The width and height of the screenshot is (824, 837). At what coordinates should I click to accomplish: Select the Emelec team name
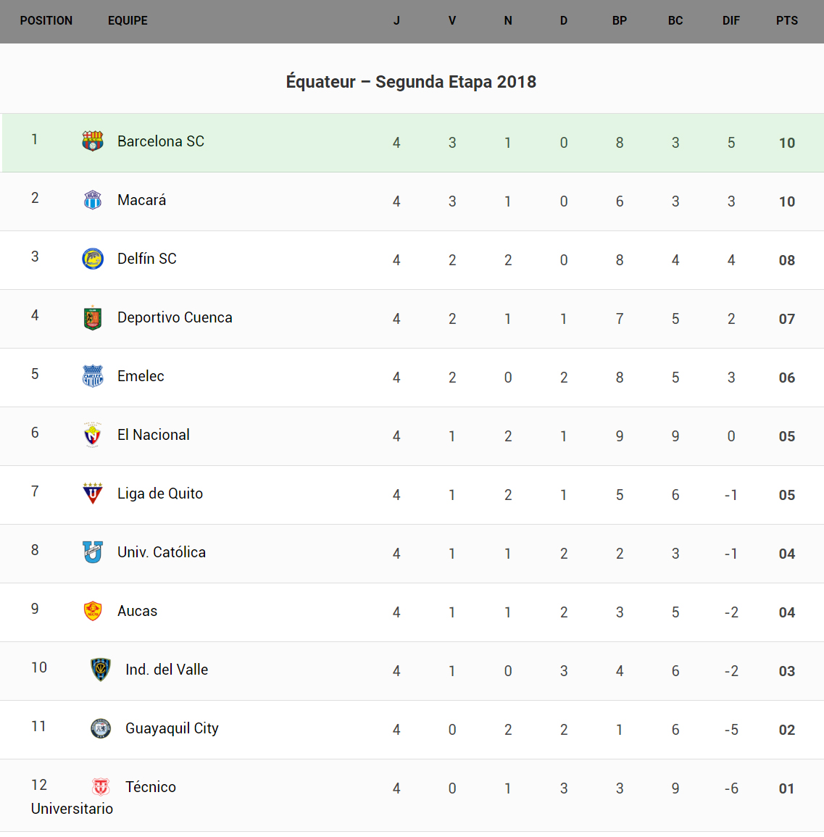point(141,376)
